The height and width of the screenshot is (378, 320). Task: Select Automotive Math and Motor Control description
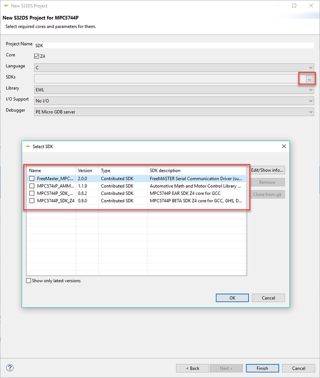tap(195, 186)
